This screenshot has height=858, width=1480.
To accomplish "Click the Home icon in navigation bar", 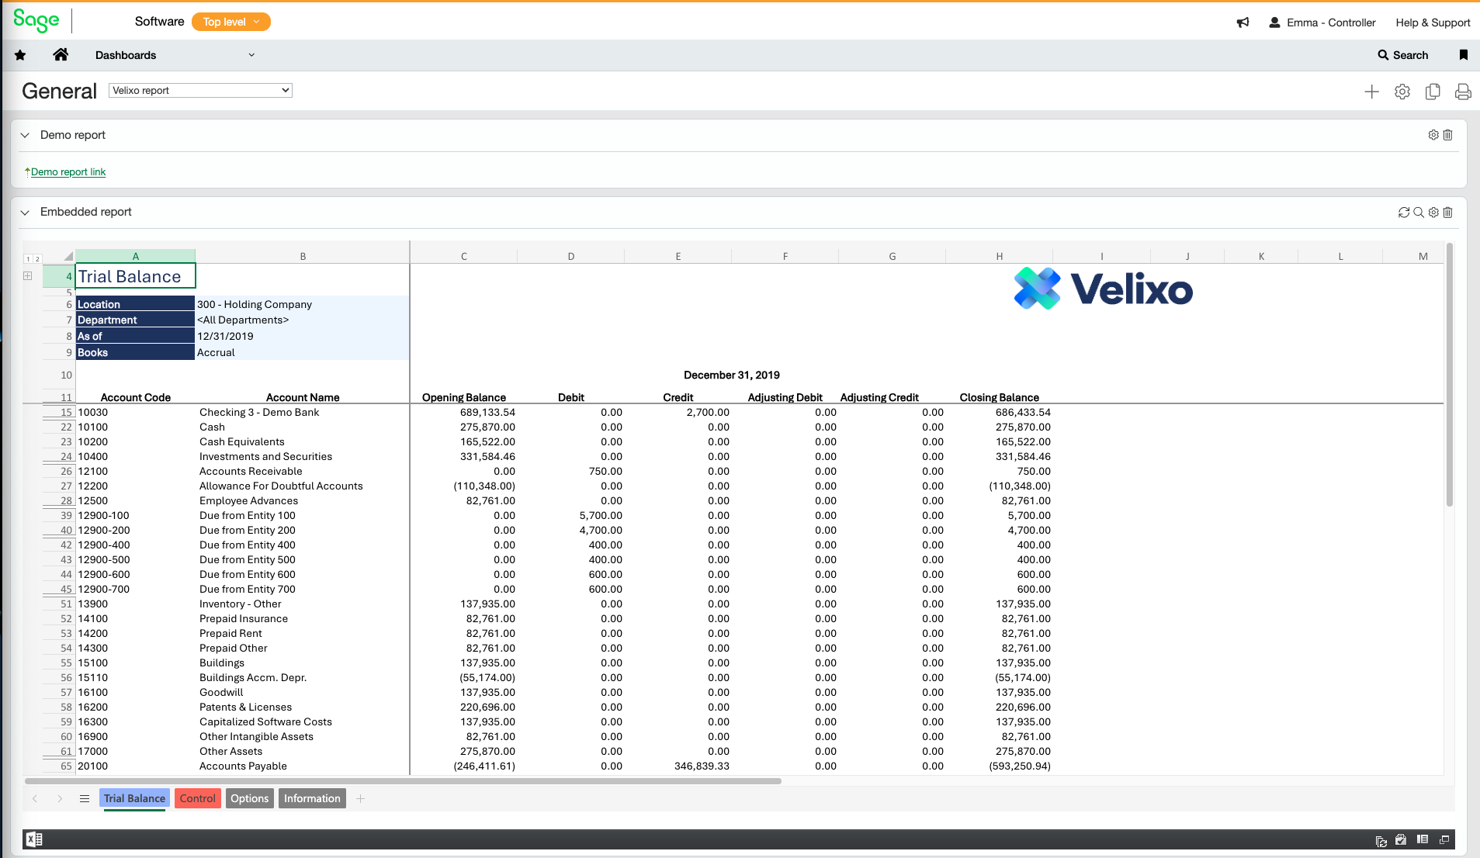I will point(61,55).
